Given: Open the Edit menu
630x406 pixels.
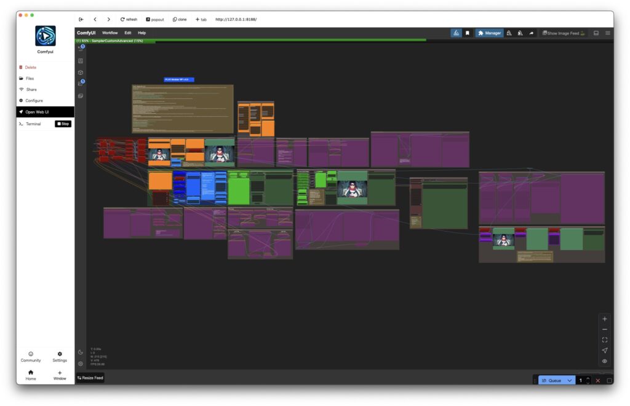Looking at the screenshot, I should pyautogui.click(x=127, y=33).
